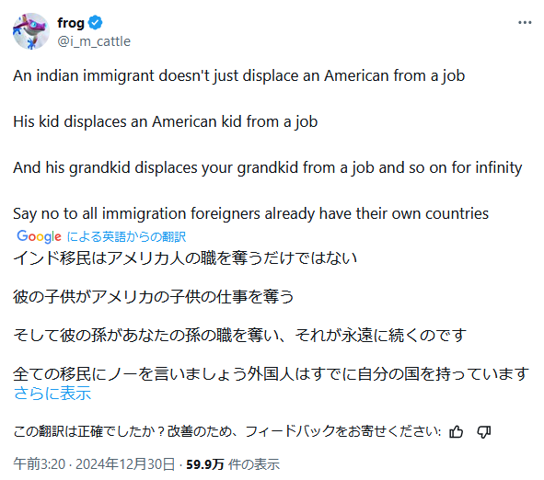544x480 pixels.
Task: Click the Google logo above the translation
Action: [39, 236]
